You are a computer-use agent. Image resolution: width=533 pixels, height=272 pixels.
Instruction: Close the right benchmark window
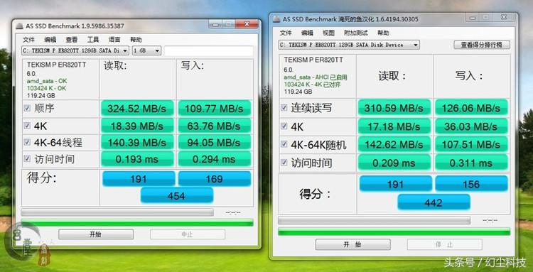click(x=504, y=17)
